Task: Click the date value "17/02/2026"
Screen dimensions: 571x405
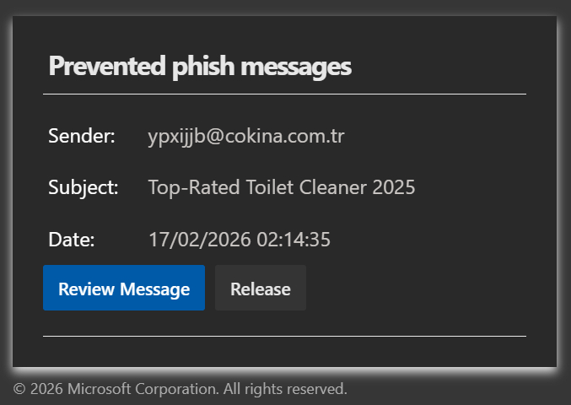Action: (x=200, y=240)
